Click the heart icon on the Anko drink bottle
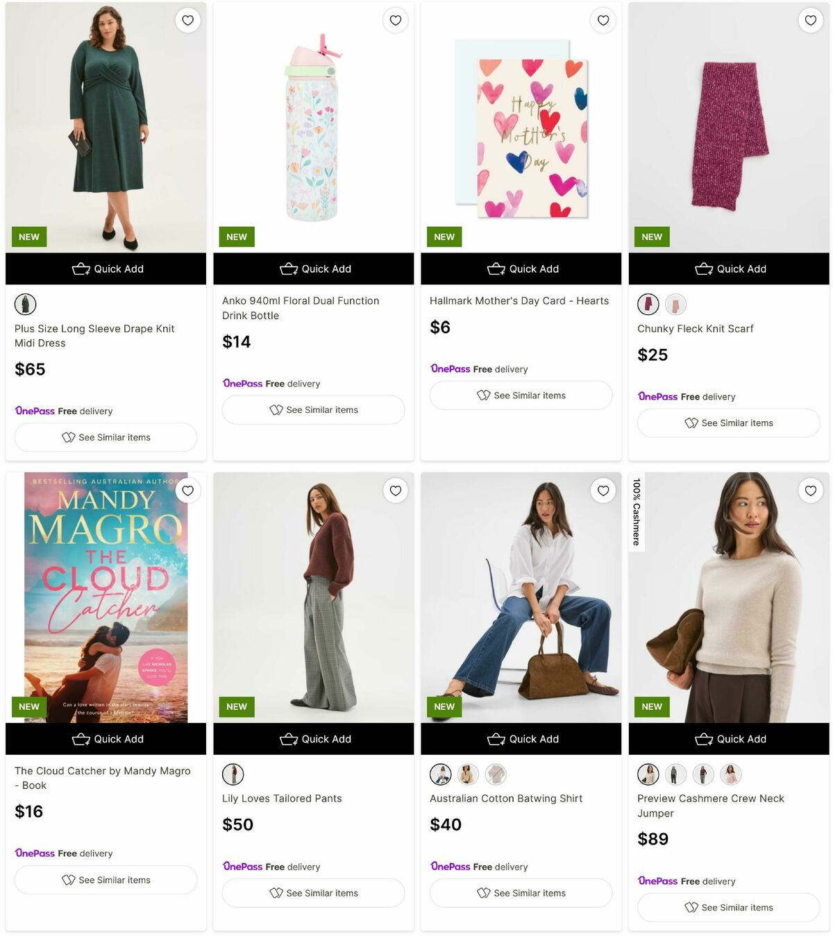This screenshot has height=936, width=833. tap(396, 20)
